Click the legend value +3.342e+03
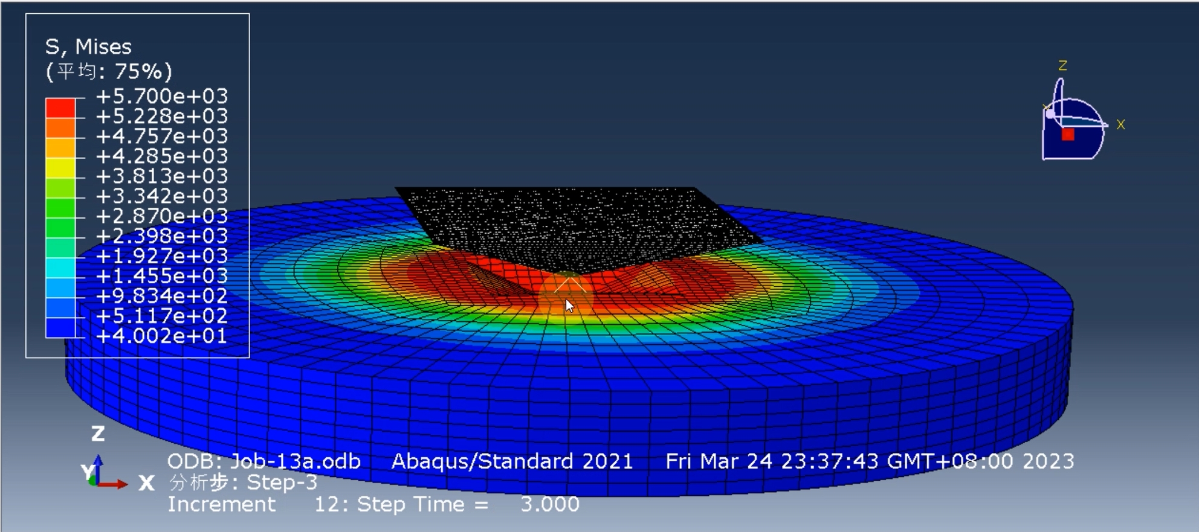 coord(162,196)
